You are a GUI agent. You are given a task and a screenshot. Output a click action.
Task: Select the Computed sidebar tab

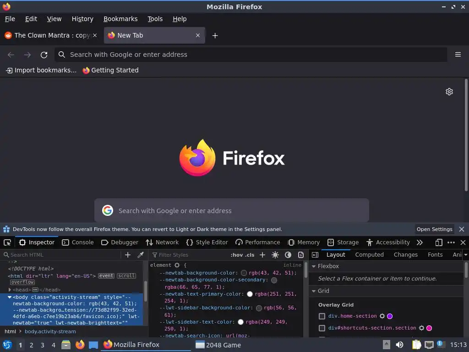coord(369,255)
